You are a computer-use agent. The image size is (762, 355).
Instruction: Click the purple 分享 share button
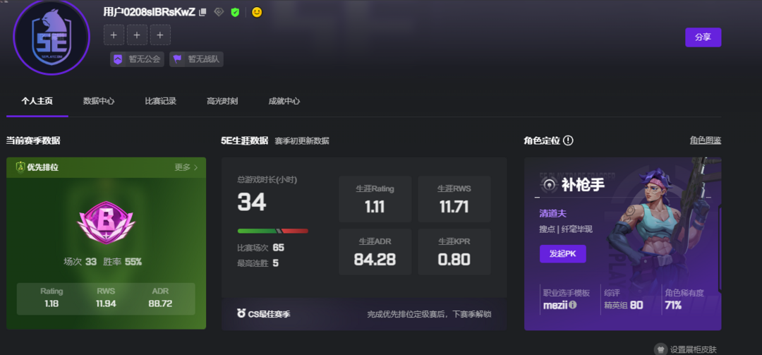(x=703, y=37)
